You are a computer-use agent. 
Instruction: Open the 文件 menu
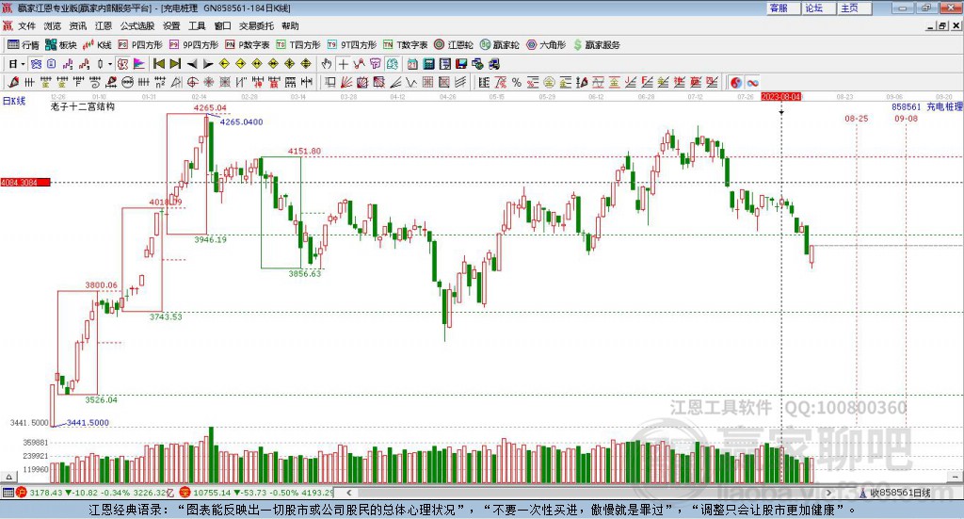coord(26,25)
